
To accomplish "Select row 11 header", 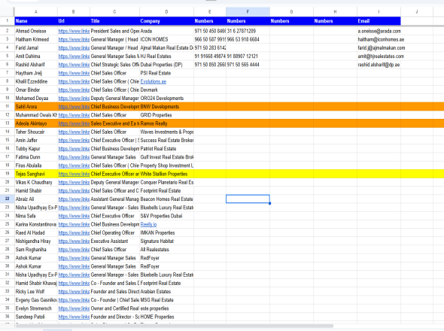I will tap(7, 107).
